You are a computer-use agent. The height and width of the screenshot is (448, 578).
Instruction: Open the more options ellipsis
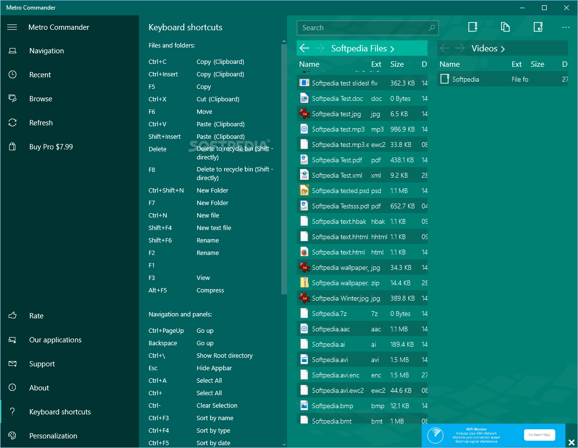click(x=566, y=28)
